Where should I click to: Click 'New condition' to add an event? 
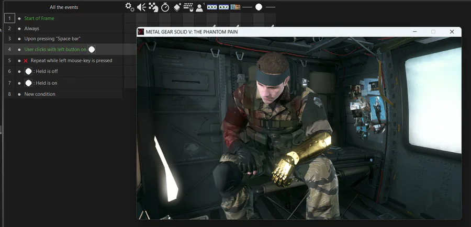click(x=40, y=94)
